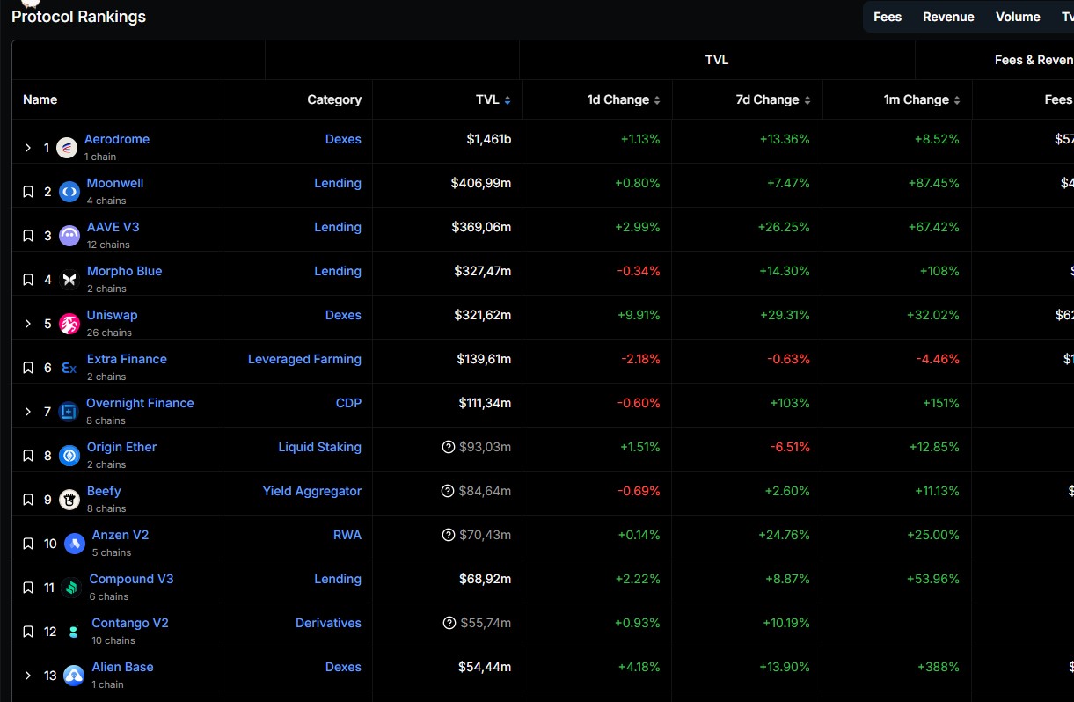This screenshot has height=702, width=1074.
Task: Bookmark the Compound V3 protocol
Action: pyautogui.click(x=28, y=588)
